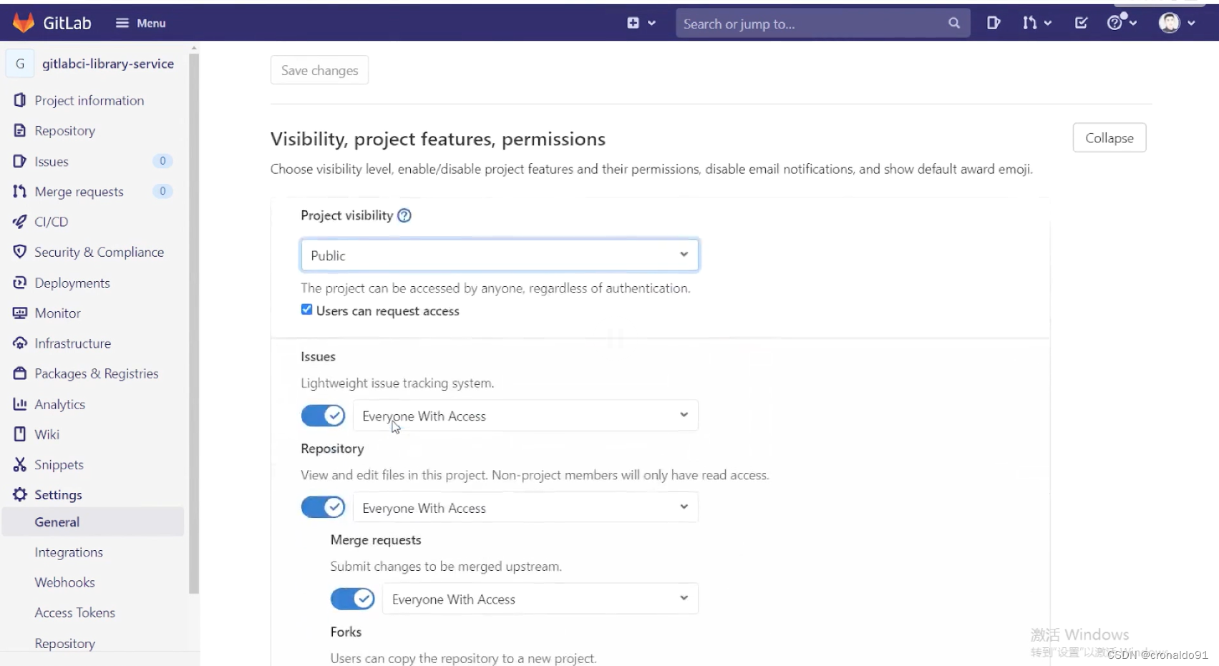The width and height of the screenshot is (1219, 666).
Task: Uncheck Users can request access
Action: (307, 310)
